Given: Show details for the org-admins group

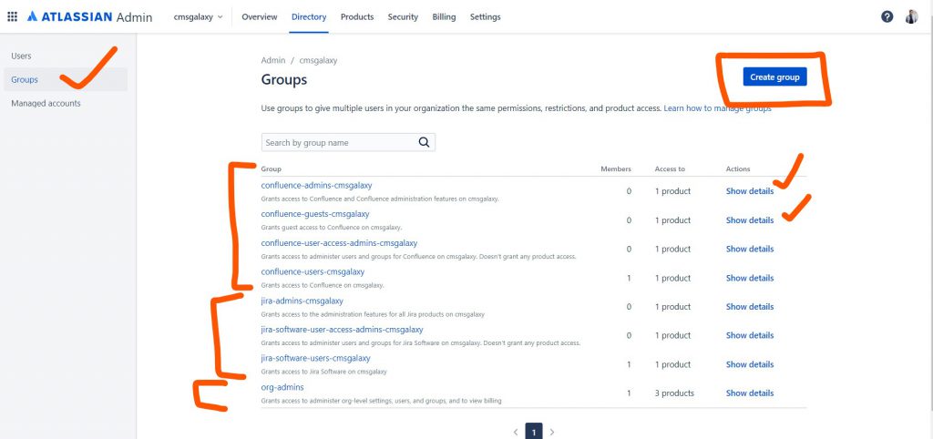Looking at the screenshot, I should pyautogui.click(x=749, y=393).
